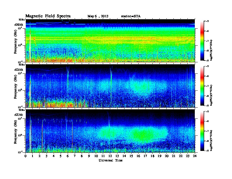Click the '21' hour tick label

173,156
